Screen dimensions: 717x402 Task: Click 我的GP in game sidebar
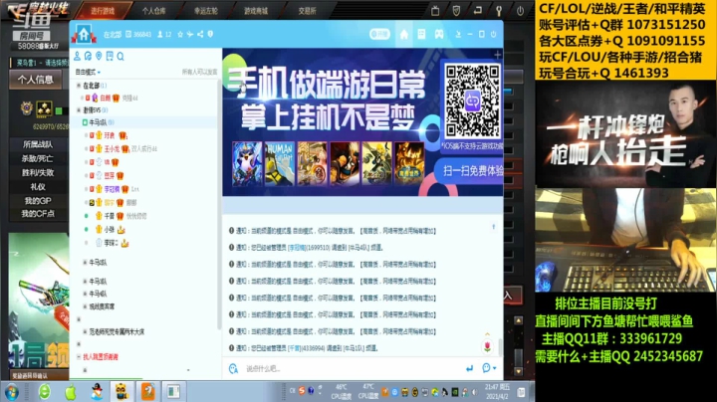(38, 201)
